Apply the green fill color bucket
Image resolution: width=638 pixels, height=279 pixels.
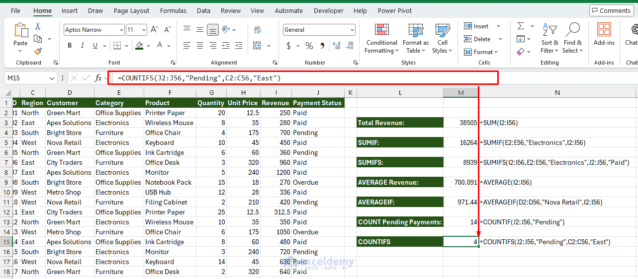point(139,46)
